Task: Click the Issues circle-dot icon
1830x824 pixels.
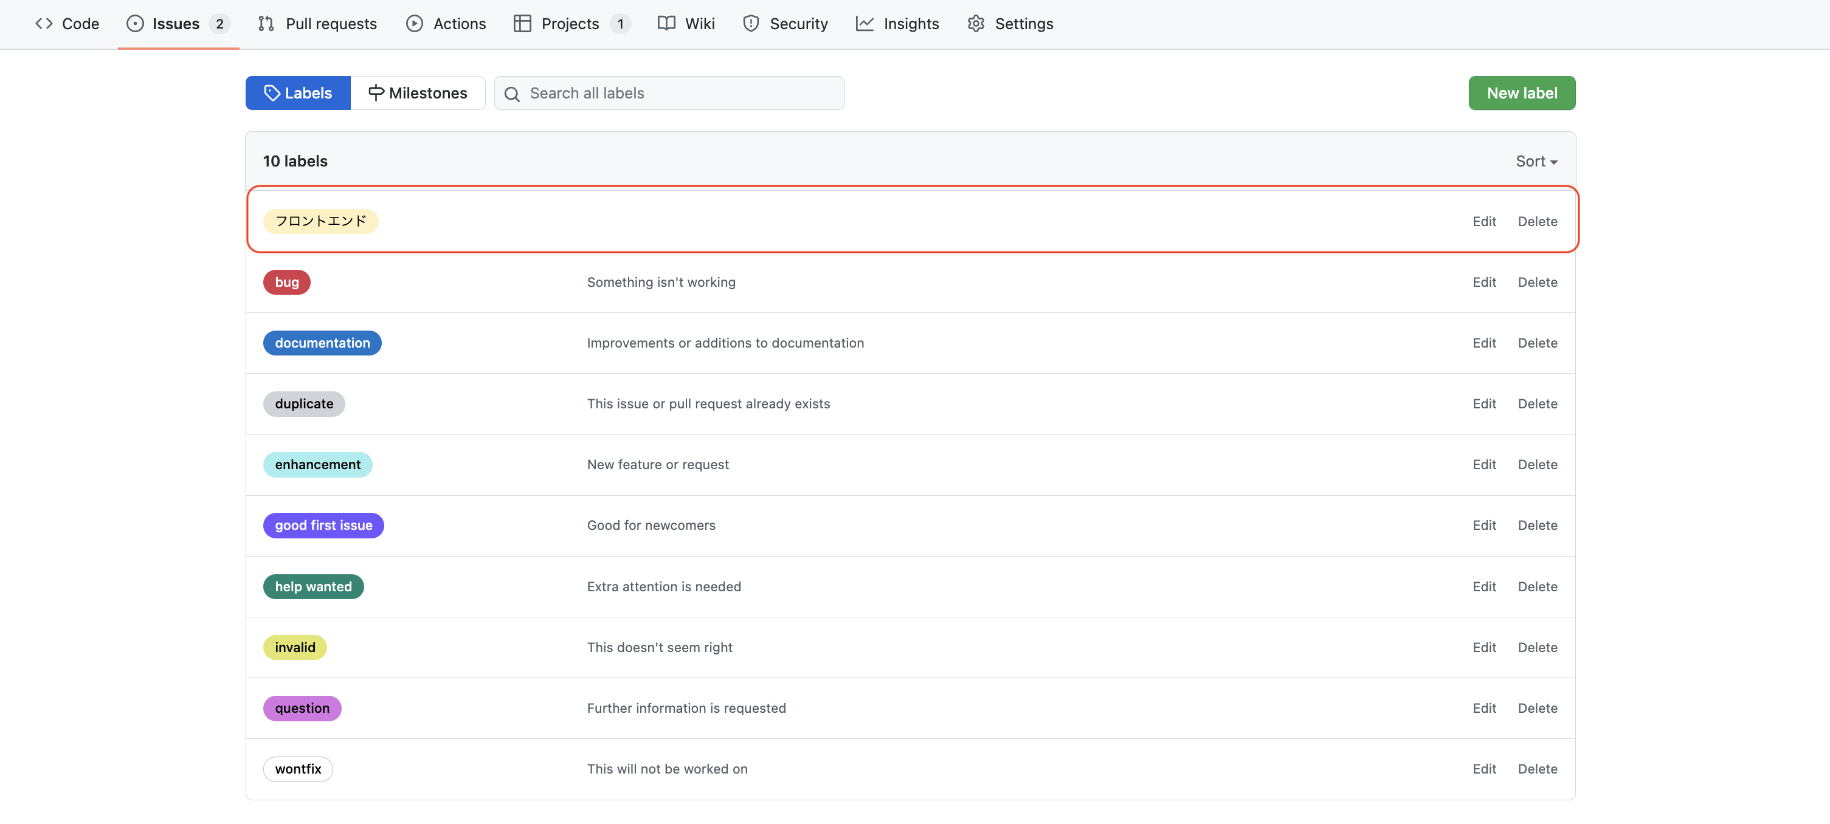Action: coord(135,24)
